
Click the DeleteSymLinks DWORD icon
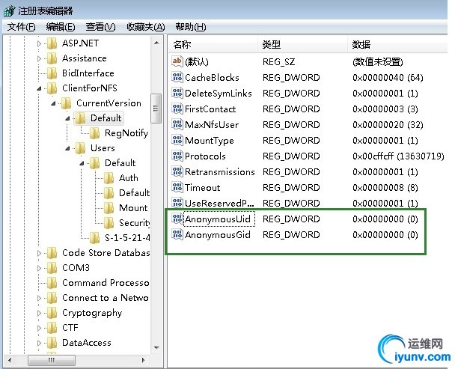point(177,93)
